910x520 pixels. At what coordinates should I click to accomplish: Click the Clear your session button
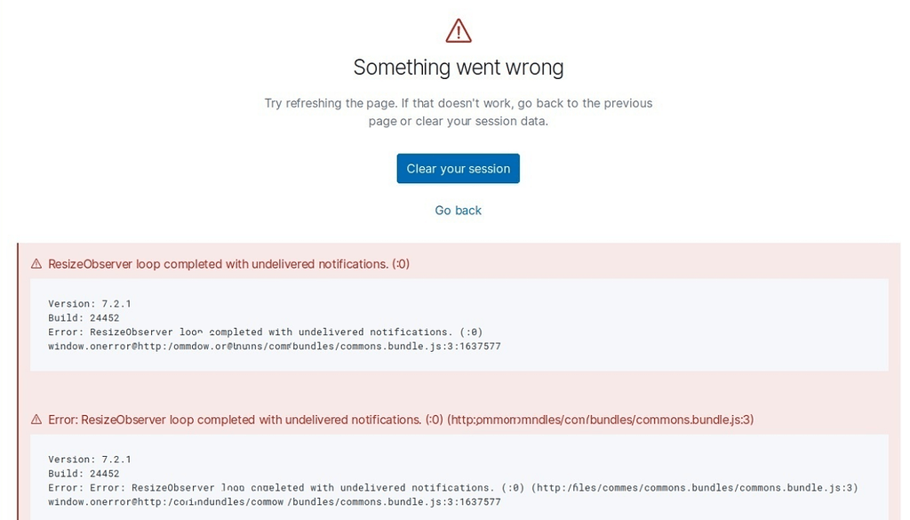458,168
